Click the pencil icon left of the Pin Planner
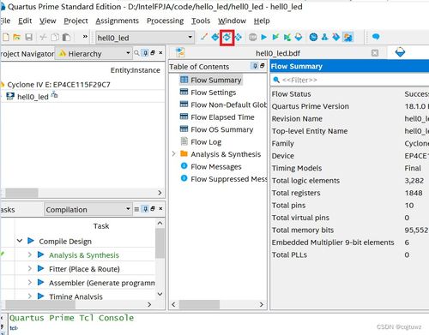Screen dimensions: 429x335 (203, 37)
